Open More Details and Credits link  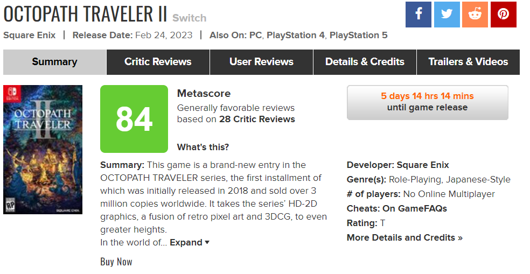coord(405,237)
